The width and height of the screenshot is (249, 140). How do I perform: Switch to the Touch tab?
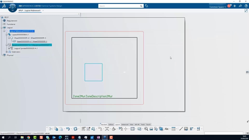coord(148,124)
